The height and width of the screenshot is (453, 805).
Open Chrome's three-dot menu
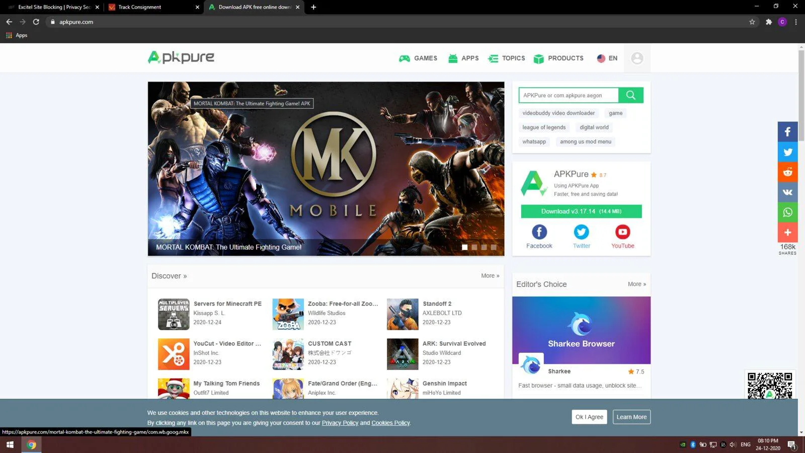pyautogui.click(x=796, y=22)
